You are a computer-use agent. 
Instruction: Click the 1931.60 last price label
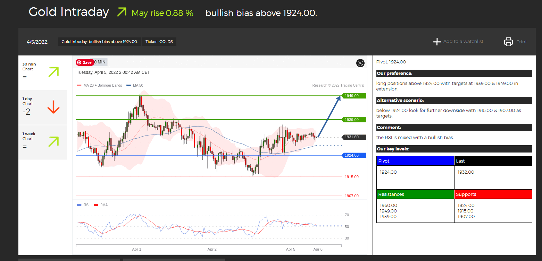354,137
